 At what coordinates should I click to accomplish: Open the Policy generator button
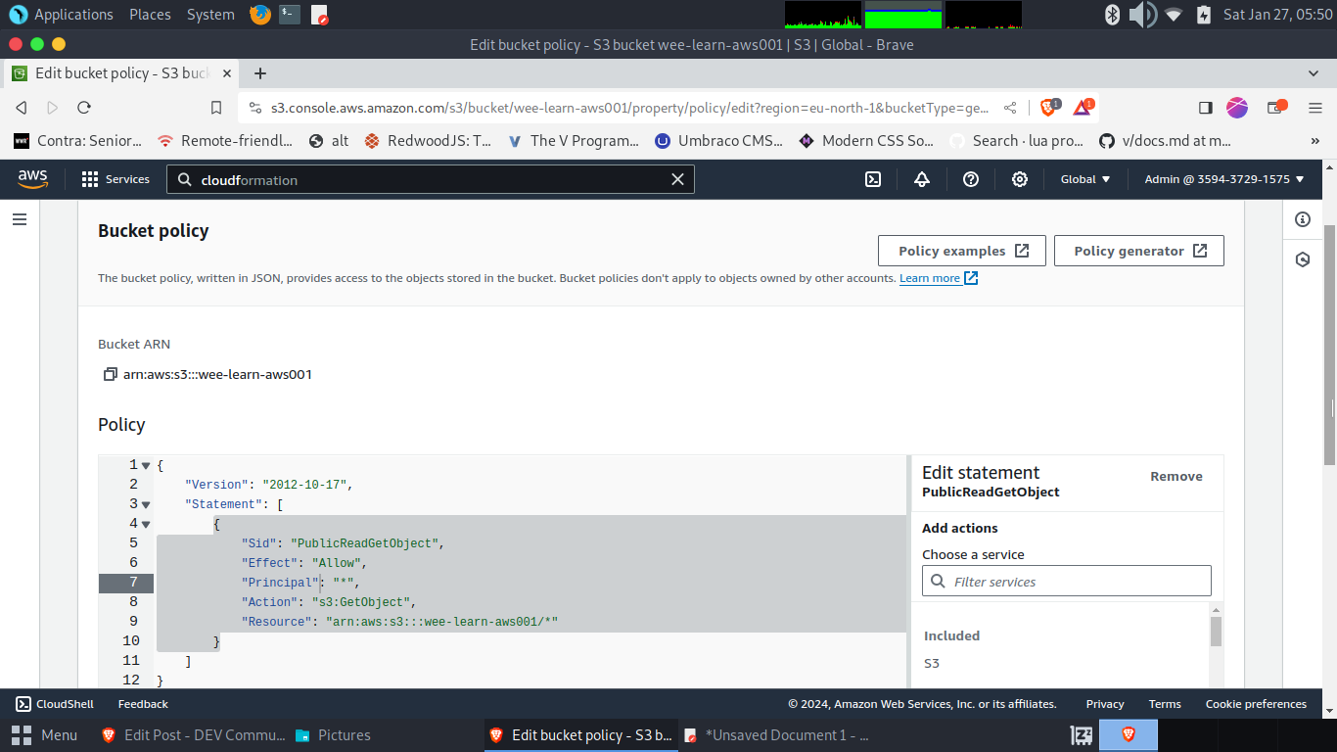(1138, 251)
